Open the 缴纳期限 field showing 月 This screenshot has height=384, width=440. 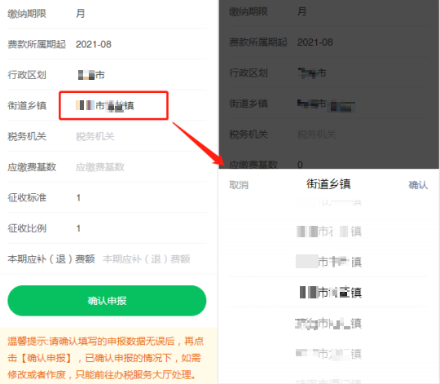click(107, 14)
